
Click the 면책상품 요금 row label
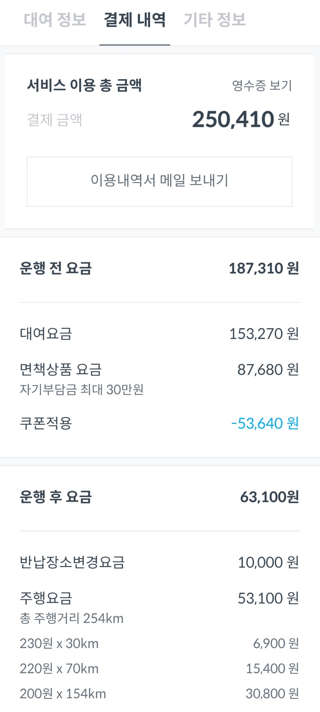tap(61, 370)
